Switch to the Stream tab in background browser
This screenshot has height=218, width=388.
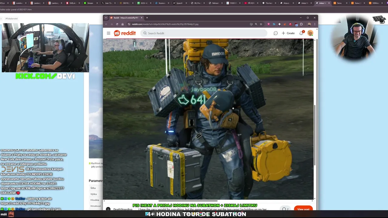(x=89, y=3)
